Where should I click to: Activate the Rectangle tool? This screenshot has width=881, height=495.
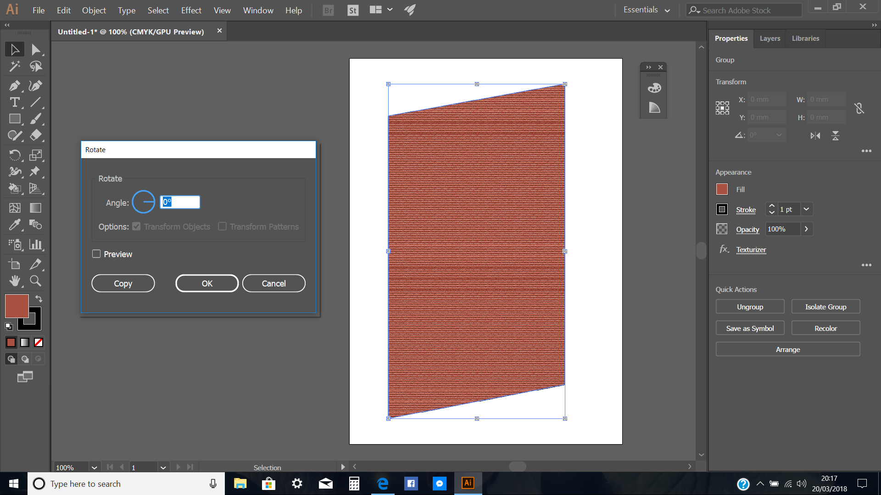point(15,119)
